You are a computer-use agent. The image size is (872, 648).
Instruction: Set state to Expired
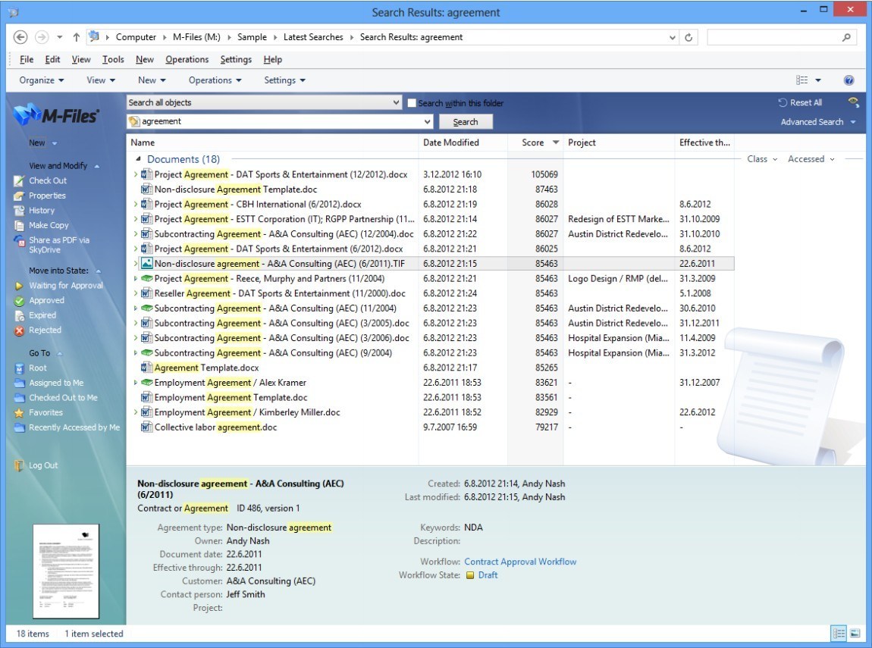point(42,315)
